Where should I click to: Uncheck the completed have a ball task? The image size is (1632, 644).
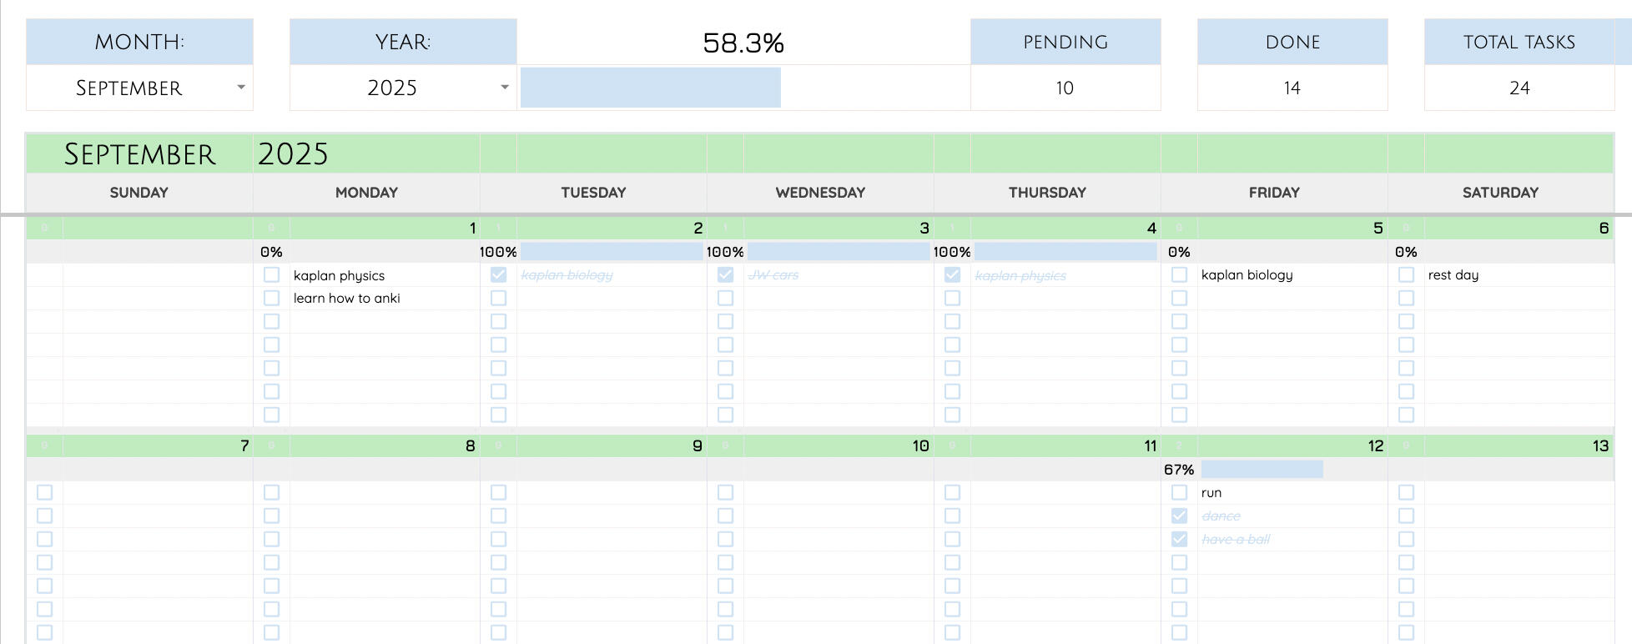1179,539
